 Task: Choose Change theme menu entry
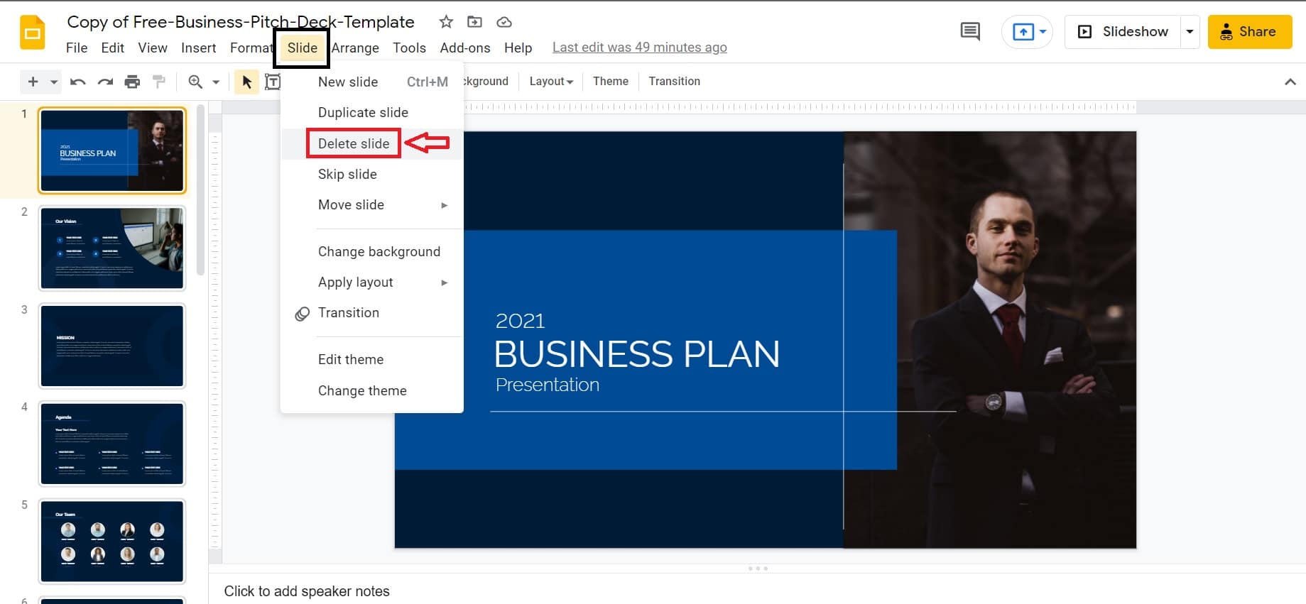372,390
